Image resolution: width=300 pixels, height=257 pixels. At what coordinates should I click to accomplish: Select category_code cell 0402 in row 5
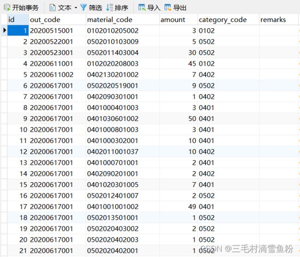click(228, 74)
